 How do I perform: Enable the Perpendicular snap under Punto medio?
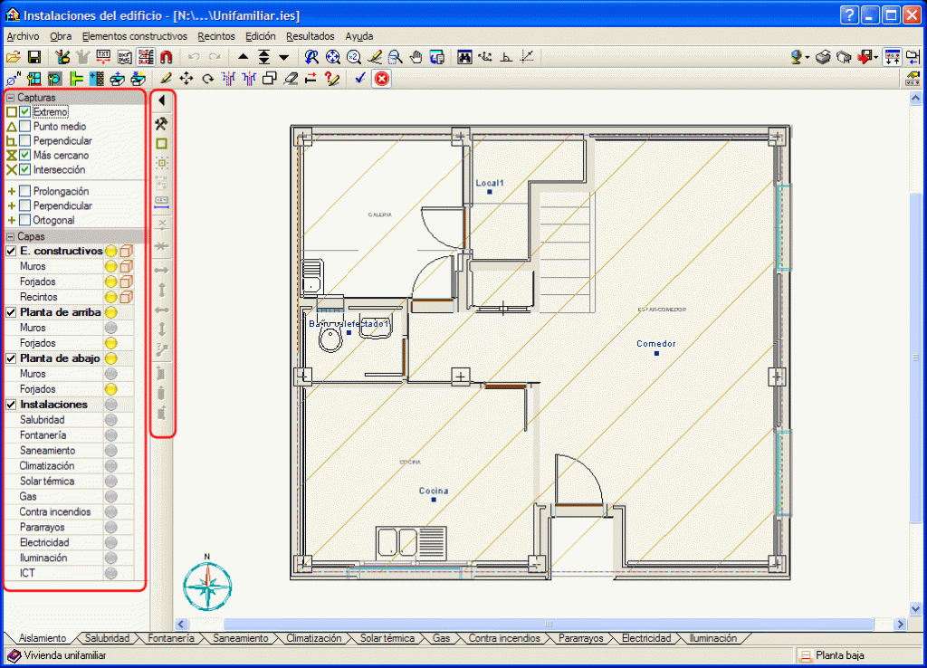[24, 140]
